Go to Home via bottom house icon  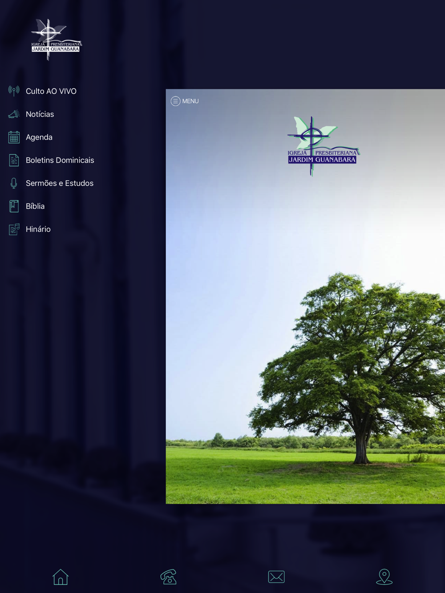pyautogui.click(x=61, y=577)
